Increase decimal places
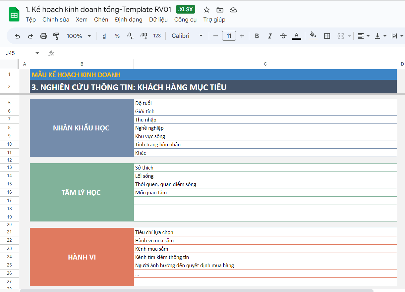The height and width of the screenshot is (292, 405). (x=144, y=36)
